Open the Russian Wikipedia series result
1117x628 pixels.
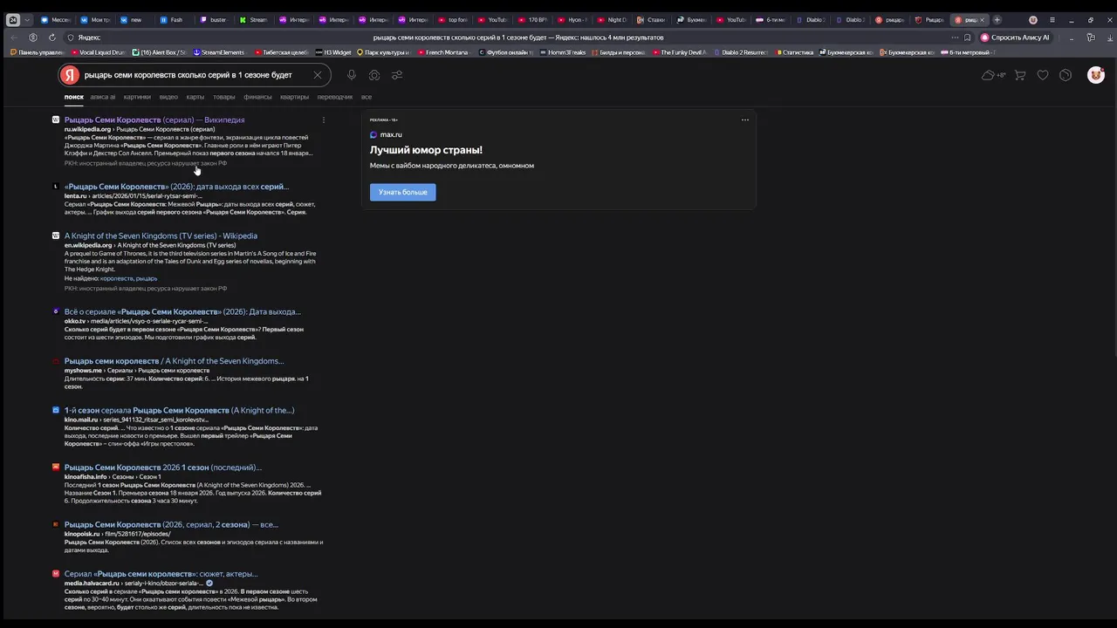click(x=154, y=119)
